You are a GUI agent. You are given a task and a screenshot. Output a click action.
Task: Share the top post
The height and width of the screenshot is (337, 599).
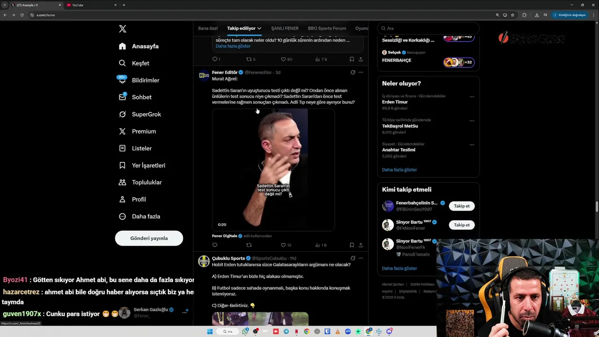[x=360, y=59]
